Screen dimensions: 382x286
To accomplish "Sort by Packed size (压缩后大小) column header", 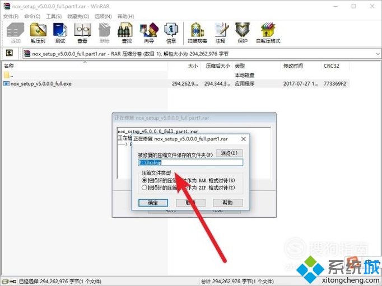I will click(x=216, y=66).
